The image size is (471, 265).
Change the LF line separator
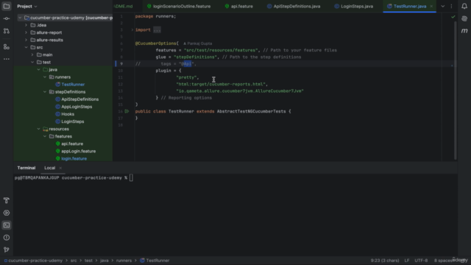coord(407,261)
